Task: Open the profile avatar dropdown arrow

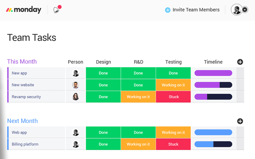Action: point(245,9)
